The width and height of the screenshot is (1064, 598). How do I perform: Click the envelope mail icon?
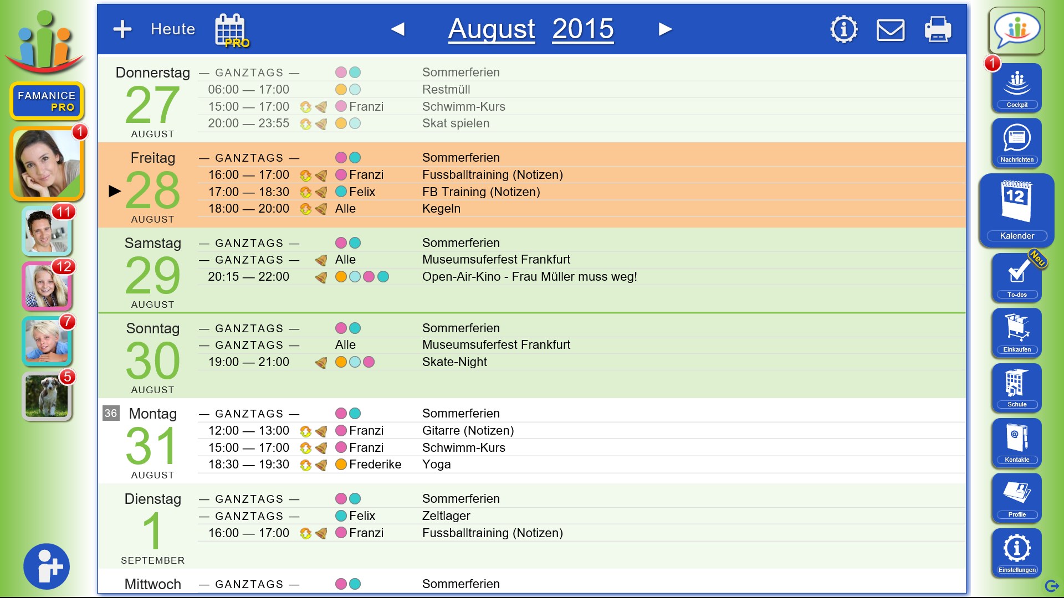coord(890,30)
